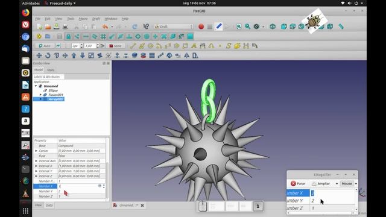The image size is (386, 217).
Task: Click the Refresh/recompute icon
Action: pyautogui.click(x=134, y=27)
